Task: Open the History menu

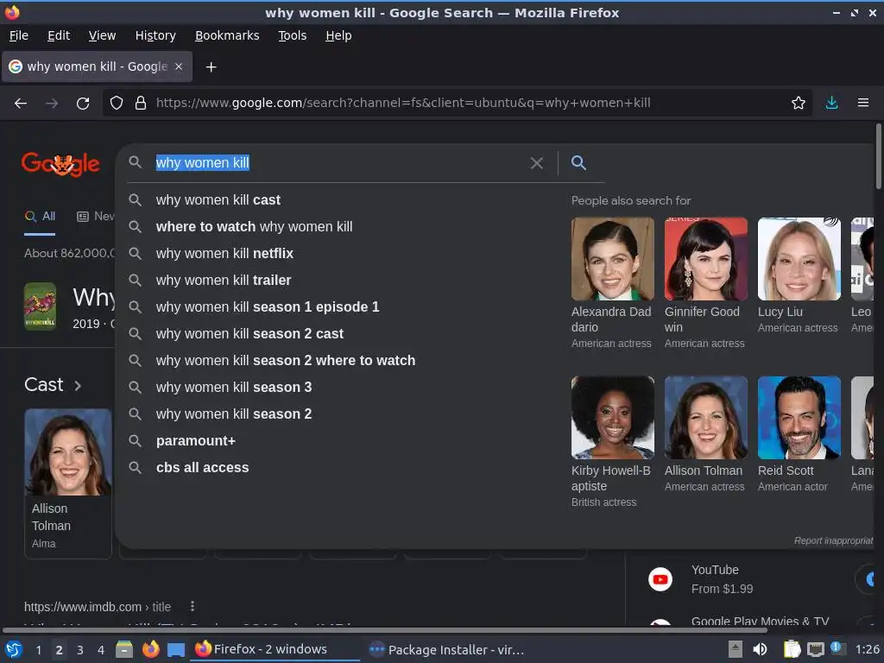Action: [x=155, y=35]
